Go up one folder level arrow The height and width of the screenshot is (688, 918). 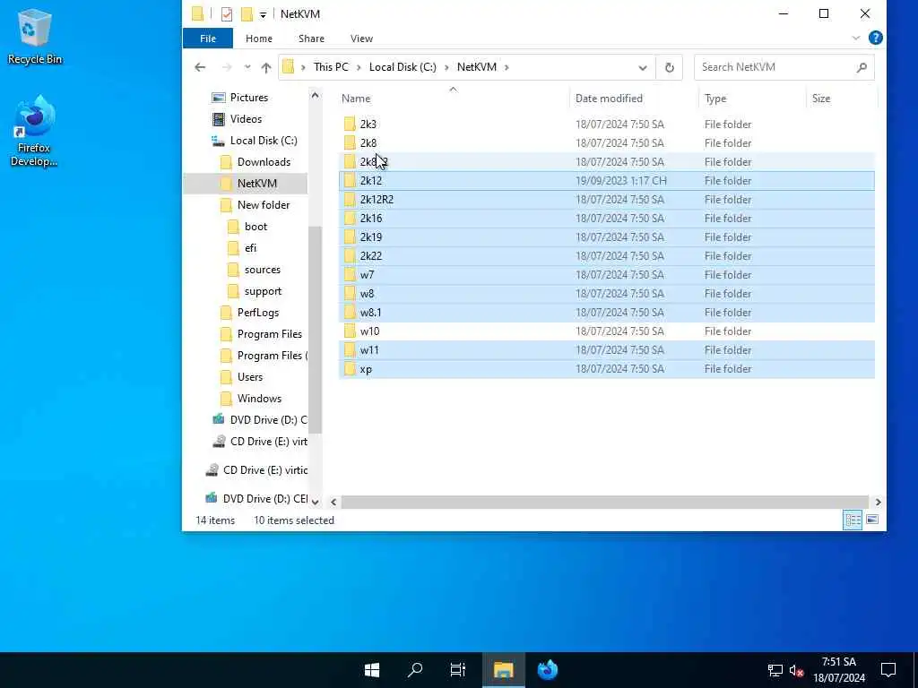[266, 67]
